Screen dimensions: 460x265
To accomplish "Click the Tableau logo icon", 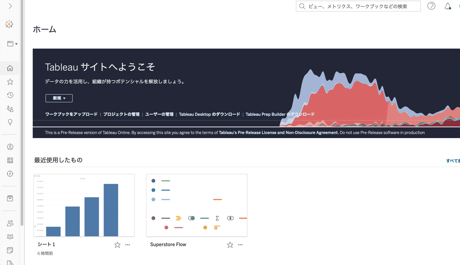I will click(10, 24).
